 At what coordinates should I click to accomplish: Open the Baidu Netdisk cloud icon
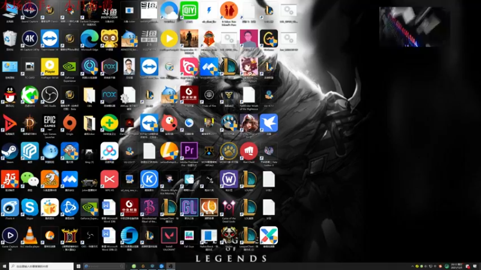tap(109, 151)
